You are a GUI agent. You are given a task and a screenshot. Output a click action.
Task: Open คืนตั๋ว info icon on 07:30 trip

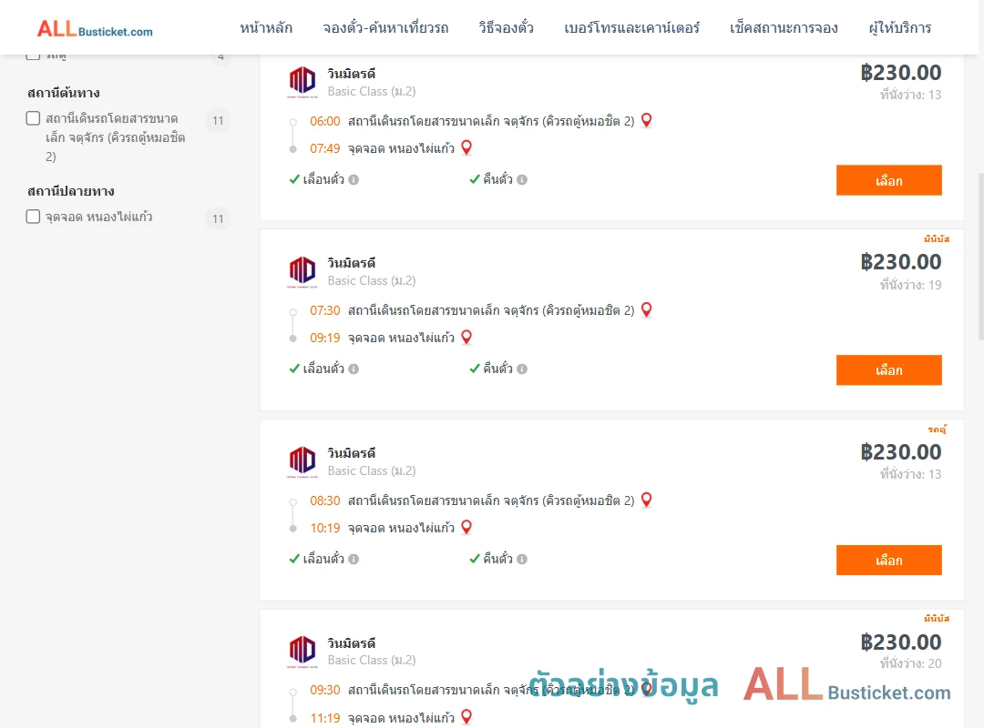(522, 369)
